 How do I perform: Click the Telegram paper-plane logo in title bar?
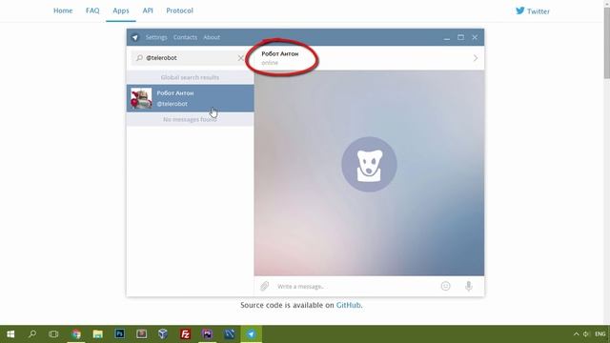[x=135, y=37]
